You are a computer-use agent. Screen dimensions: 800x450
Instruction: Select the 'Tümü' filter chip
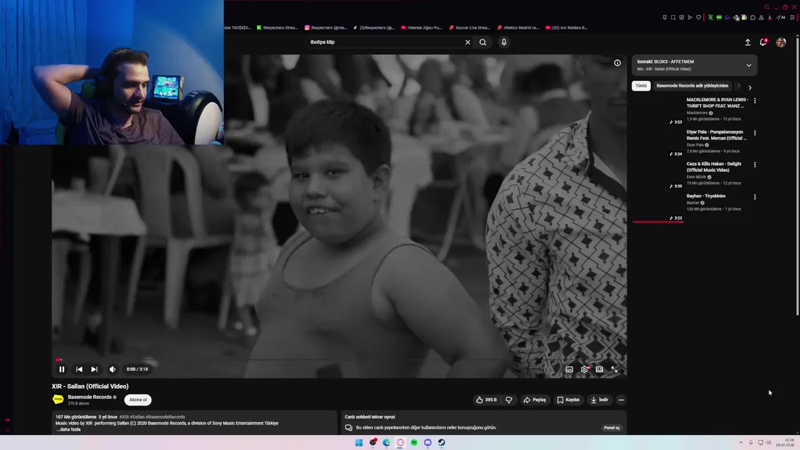point(641,86)
